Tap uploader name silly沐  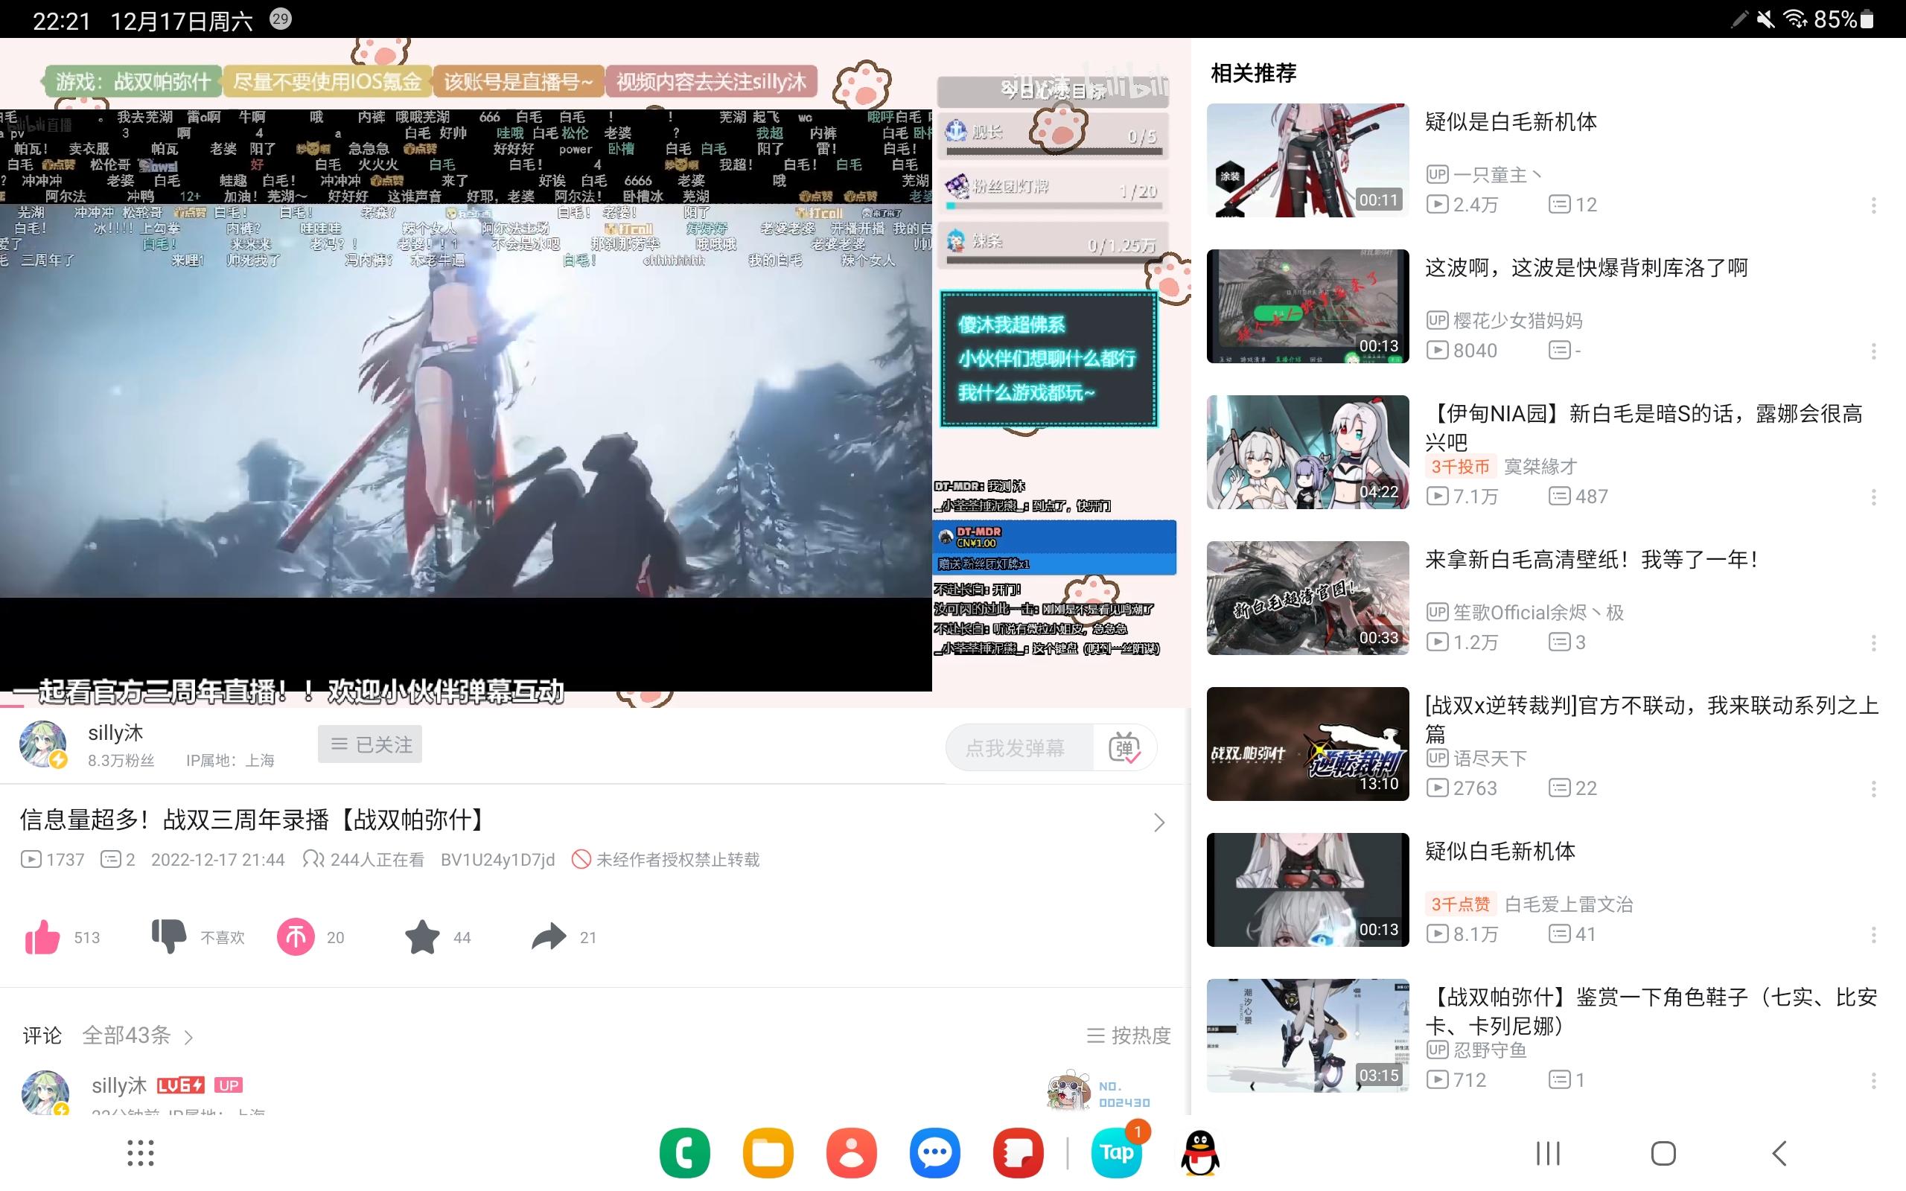click(x=116, y=732)
